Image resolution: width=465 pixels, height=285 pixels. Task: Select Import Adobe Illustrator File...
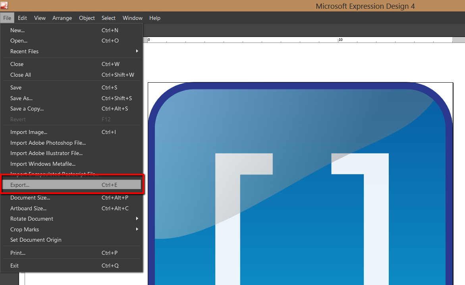coord(71,153)
